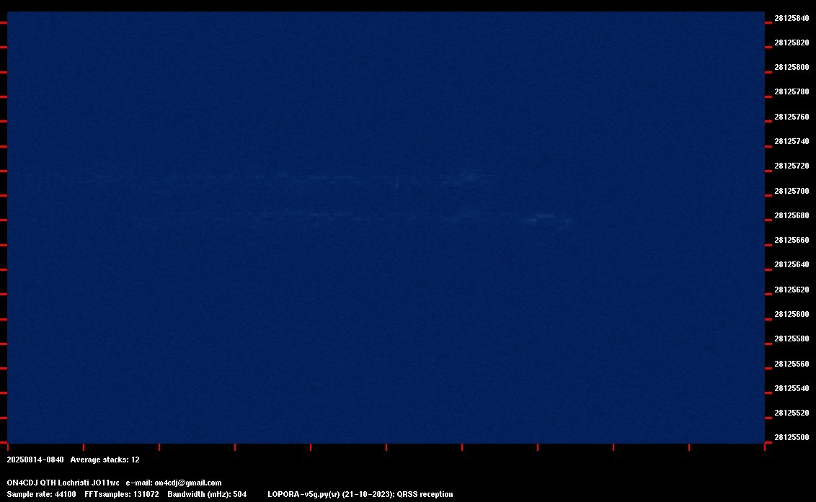Click the 28125620 frequency label
The height and width of the screenshot is (502, 816).
[x=791, y=290]
